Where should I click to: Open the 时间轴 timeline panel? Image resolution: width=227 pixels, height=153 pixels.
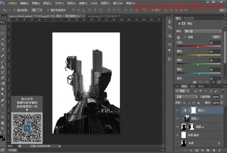pos(13,150)
